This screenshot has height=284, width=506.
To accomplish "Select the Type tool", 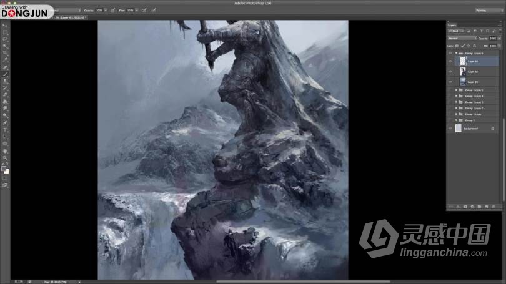I will coord(5,130).
